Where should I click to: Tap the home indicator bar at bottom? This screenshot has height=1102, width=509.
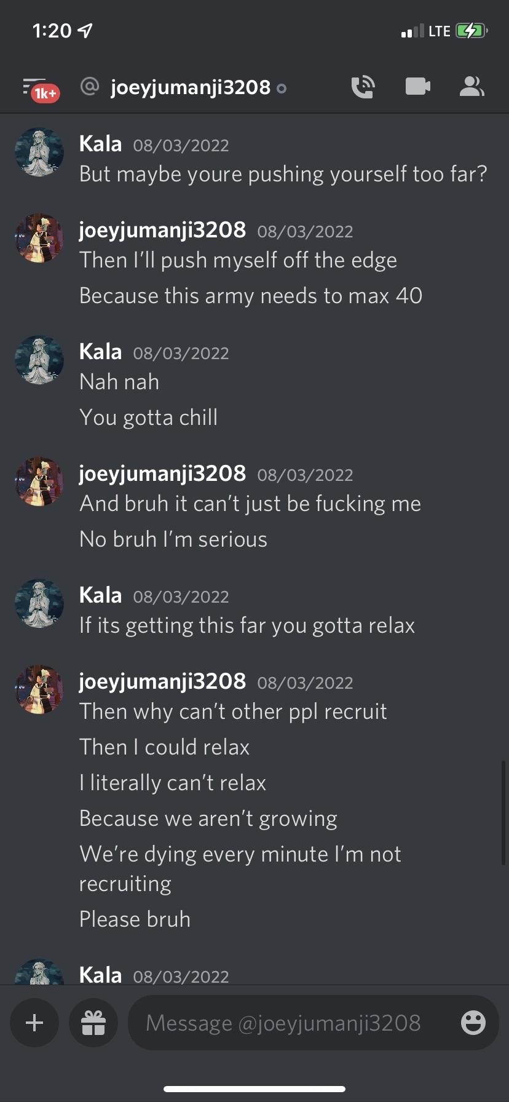pyautogui.click(x=254, y=1088)
